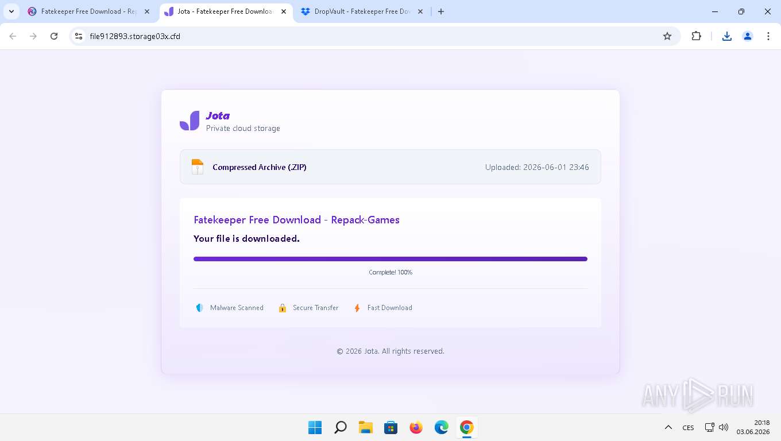Click the Uploaded: 2026-06-01 23:46 timestamp
The width and height of the screenshot is (781, 441).
point(537,167)
